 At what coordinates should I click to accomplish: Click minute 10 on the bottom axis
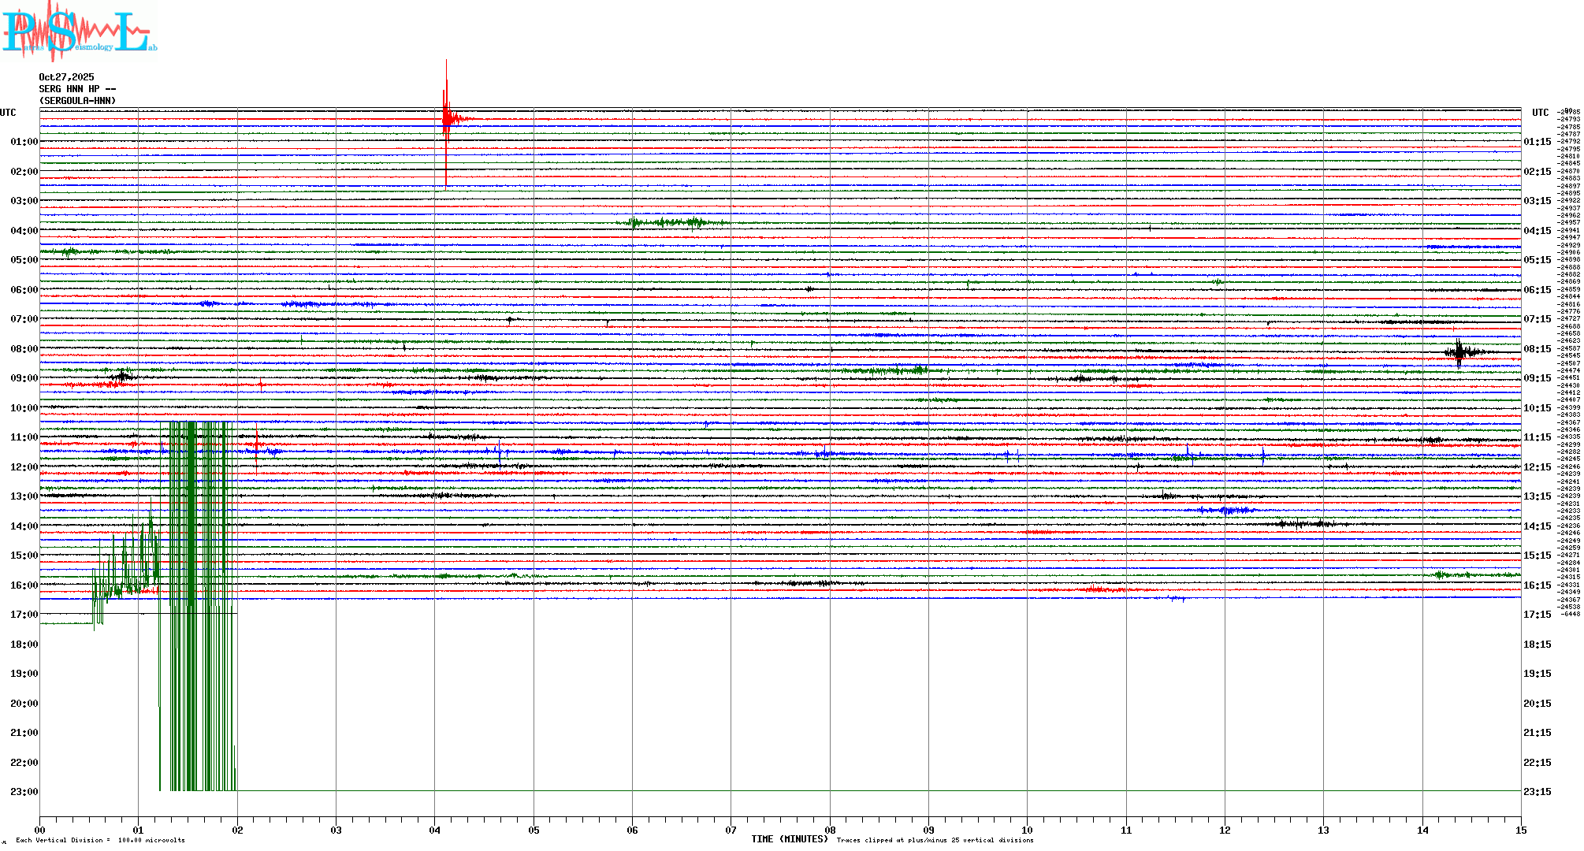tap(1027, 830)
